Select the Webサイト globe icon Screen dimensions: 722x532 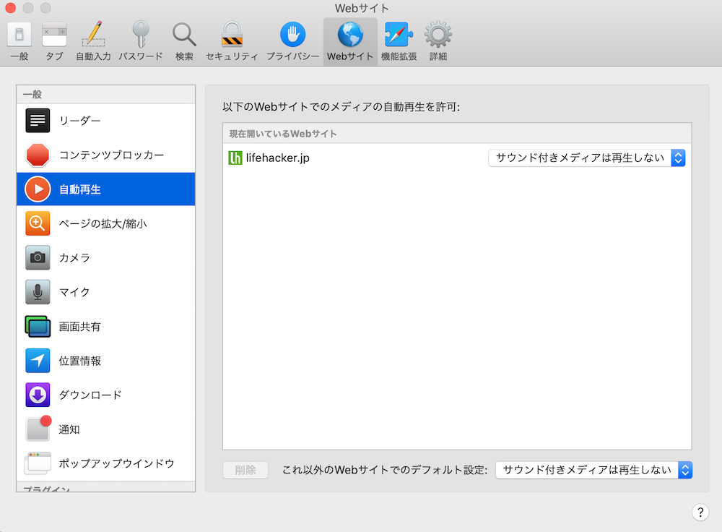(350, 35)
